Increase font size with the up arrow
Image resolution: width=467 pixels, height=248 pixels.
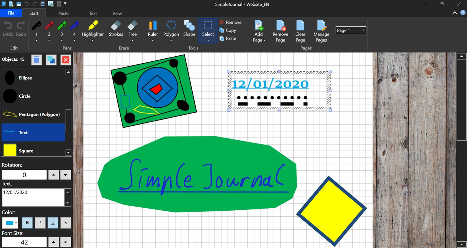tap(53, 242)
